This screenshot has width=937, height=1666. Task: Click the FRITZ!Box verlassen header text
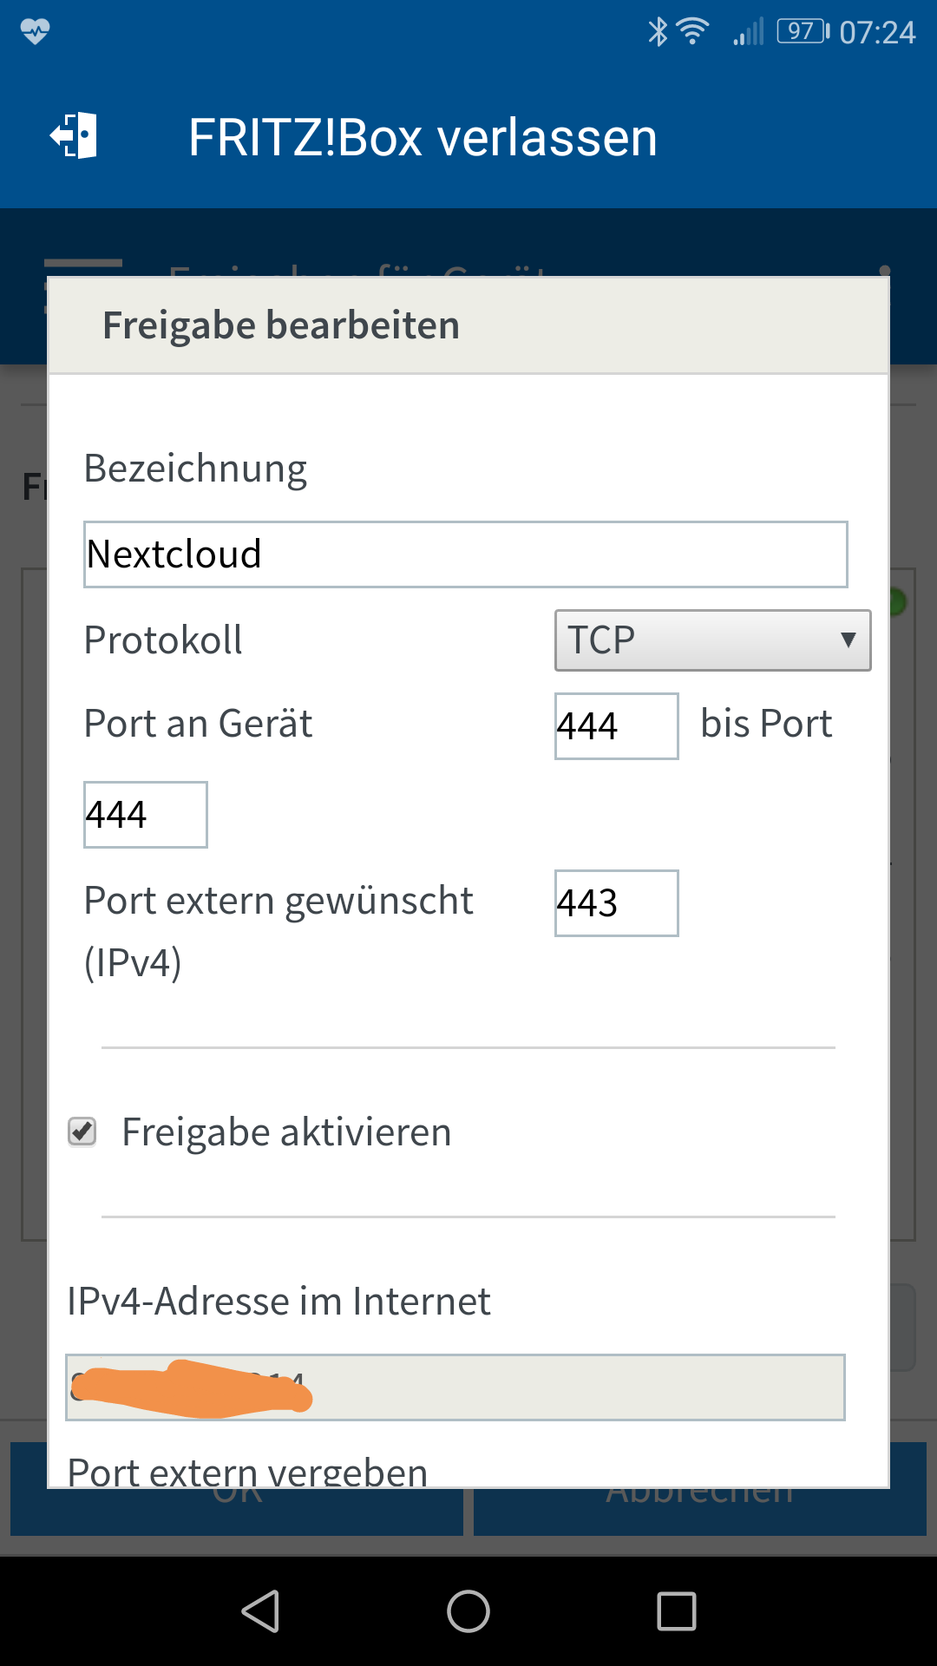click(x=423, y=138)
